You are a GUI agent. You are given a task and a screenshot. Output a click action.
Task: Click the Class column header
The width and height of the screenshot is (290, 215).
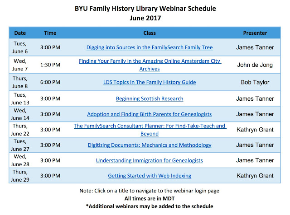point(150,33)
